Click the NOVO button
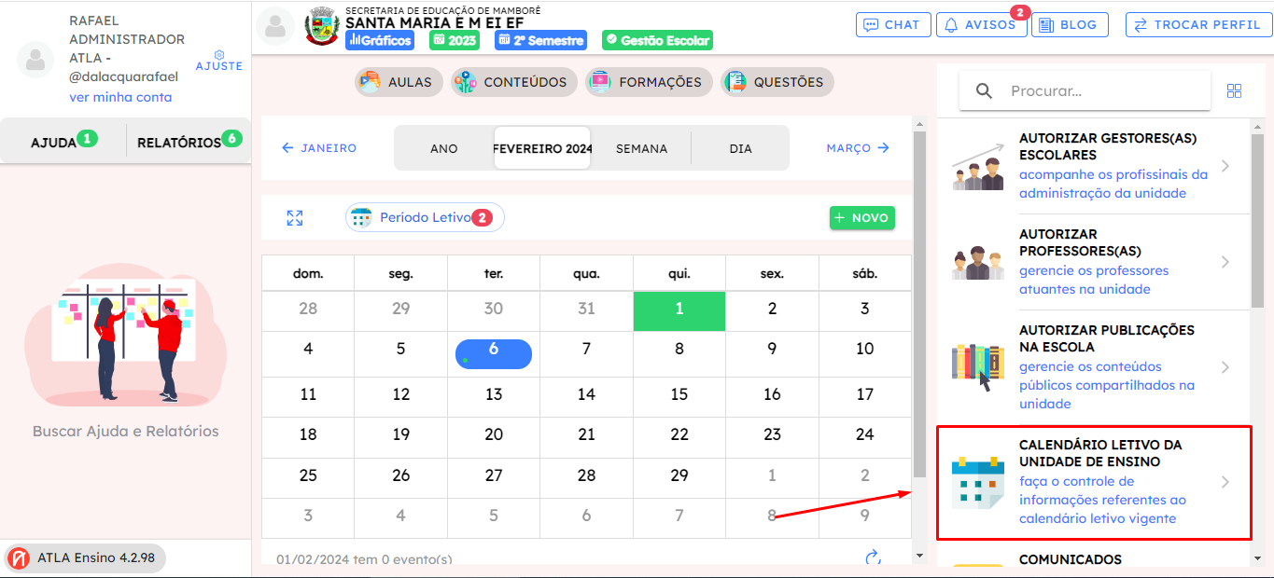The image size is (1274, 578). (862, 217)
